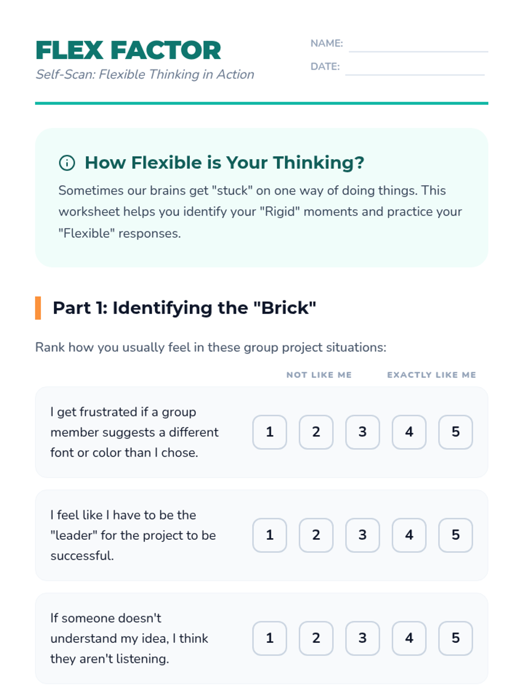Choose 4 for the leader statement

(409, 535)
